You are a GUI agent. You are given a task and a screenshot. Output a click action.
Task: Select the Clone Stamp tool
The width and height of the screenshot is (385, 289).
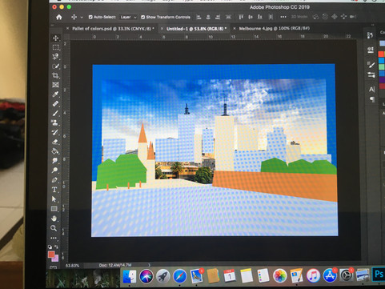55,122
